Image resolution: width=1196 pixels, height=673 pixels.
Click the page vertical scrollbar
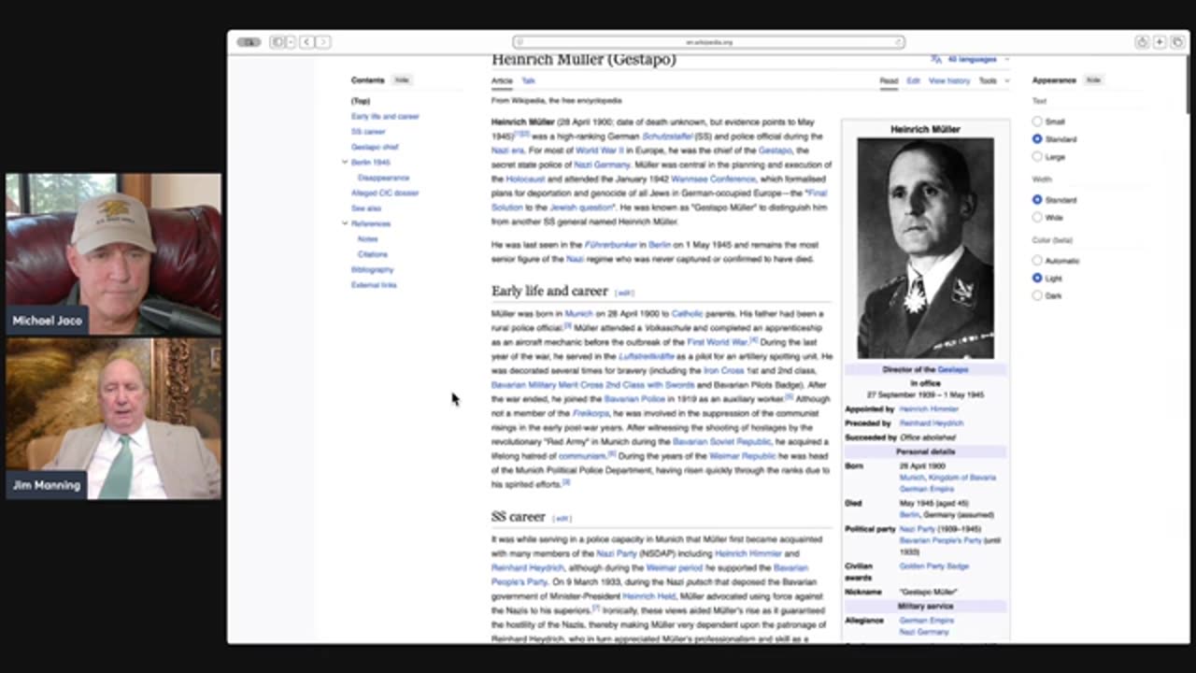(1188, 84)
